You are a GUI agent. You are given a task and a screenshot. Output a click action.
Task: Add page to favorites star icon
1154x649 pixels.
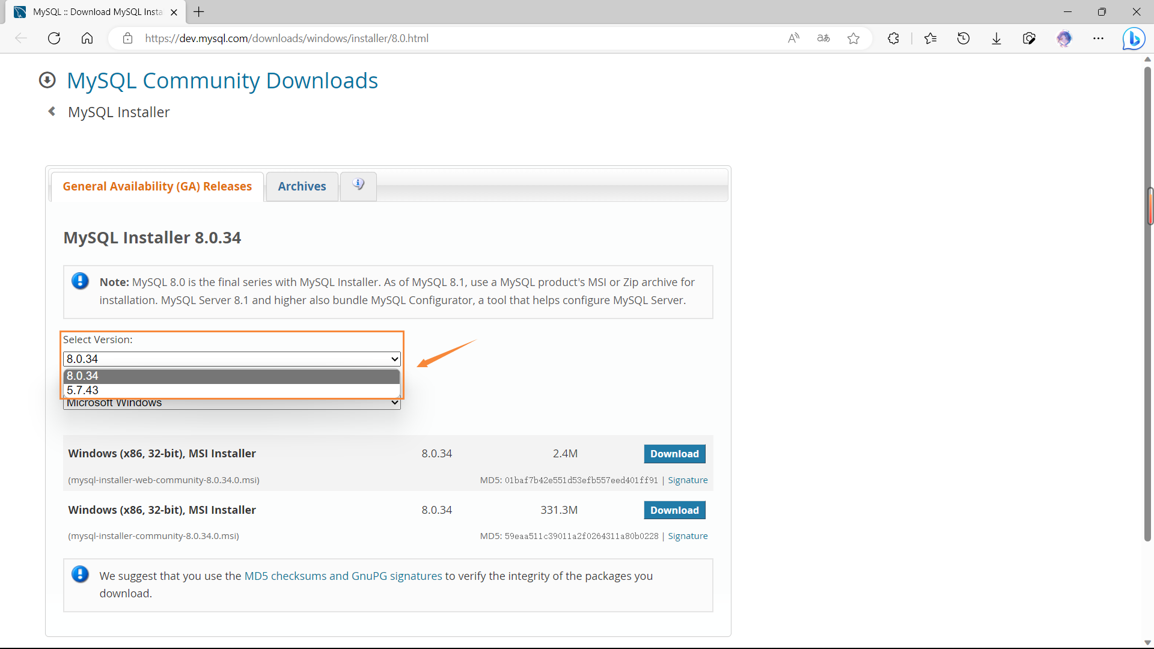pos(853,38)
